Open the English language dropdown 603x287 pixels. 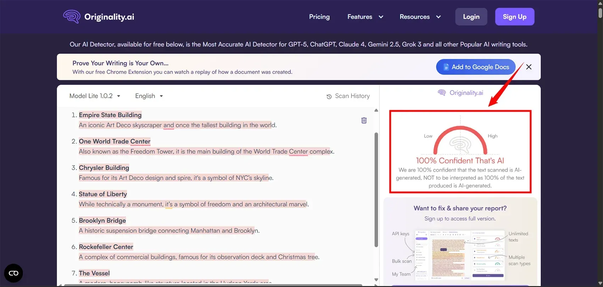[149, 96]
